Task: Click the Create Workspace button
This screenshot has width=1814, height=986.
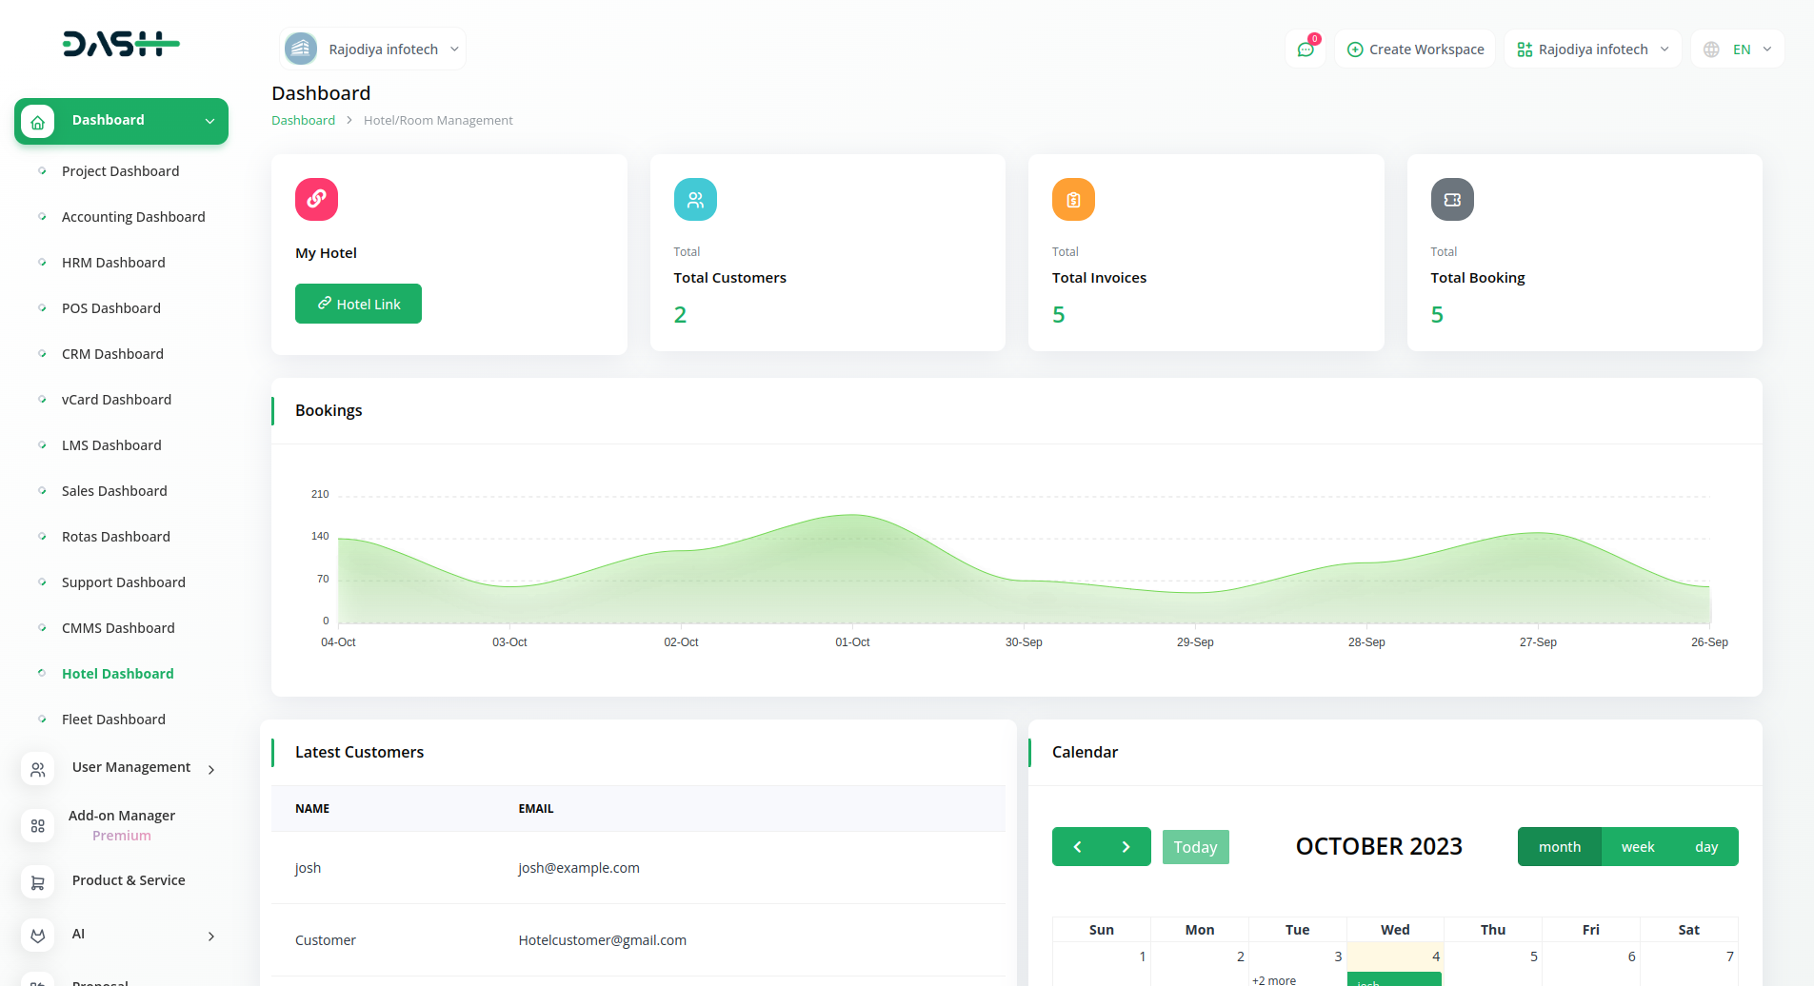Action: tap(1415, 49)
